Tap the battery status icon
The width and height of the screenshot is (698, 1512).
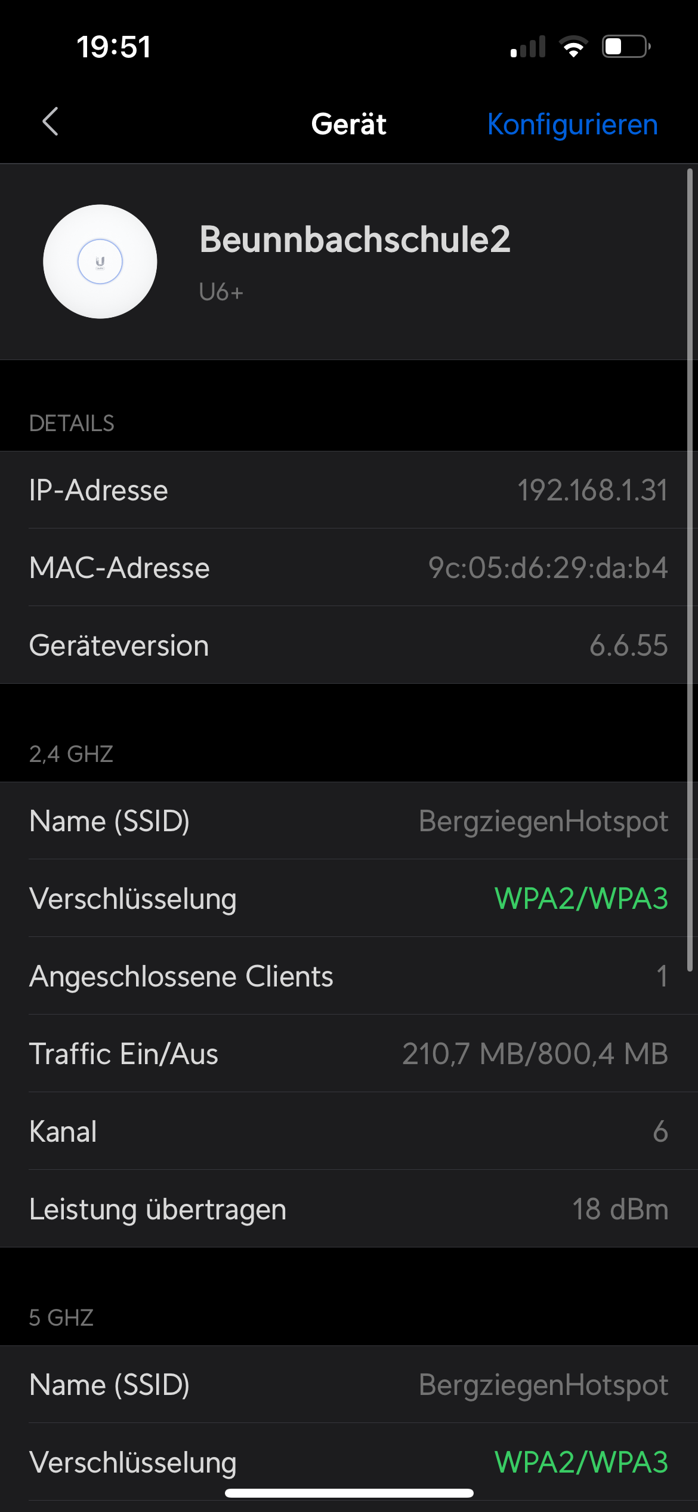click(x=626, y=47)
